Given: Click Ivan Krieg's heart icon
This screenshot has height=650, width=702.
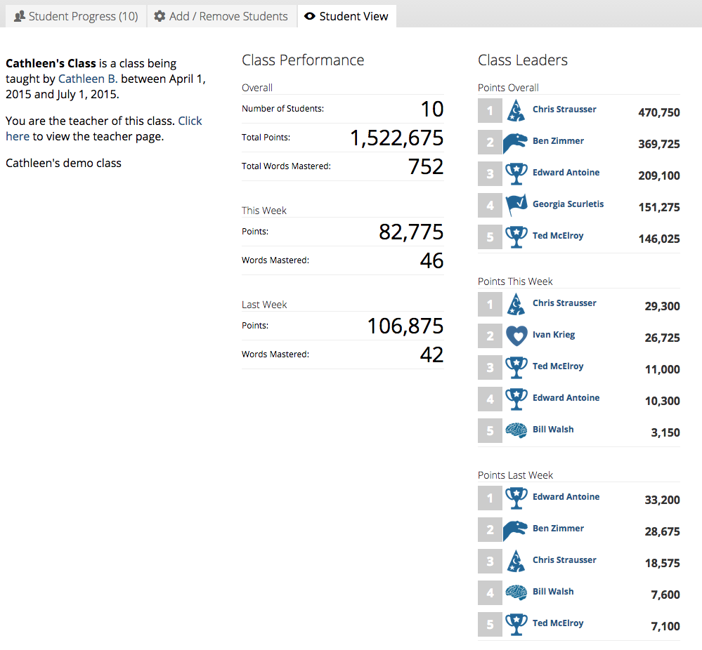Looking at the screenshot, I should tap(516, 336).
